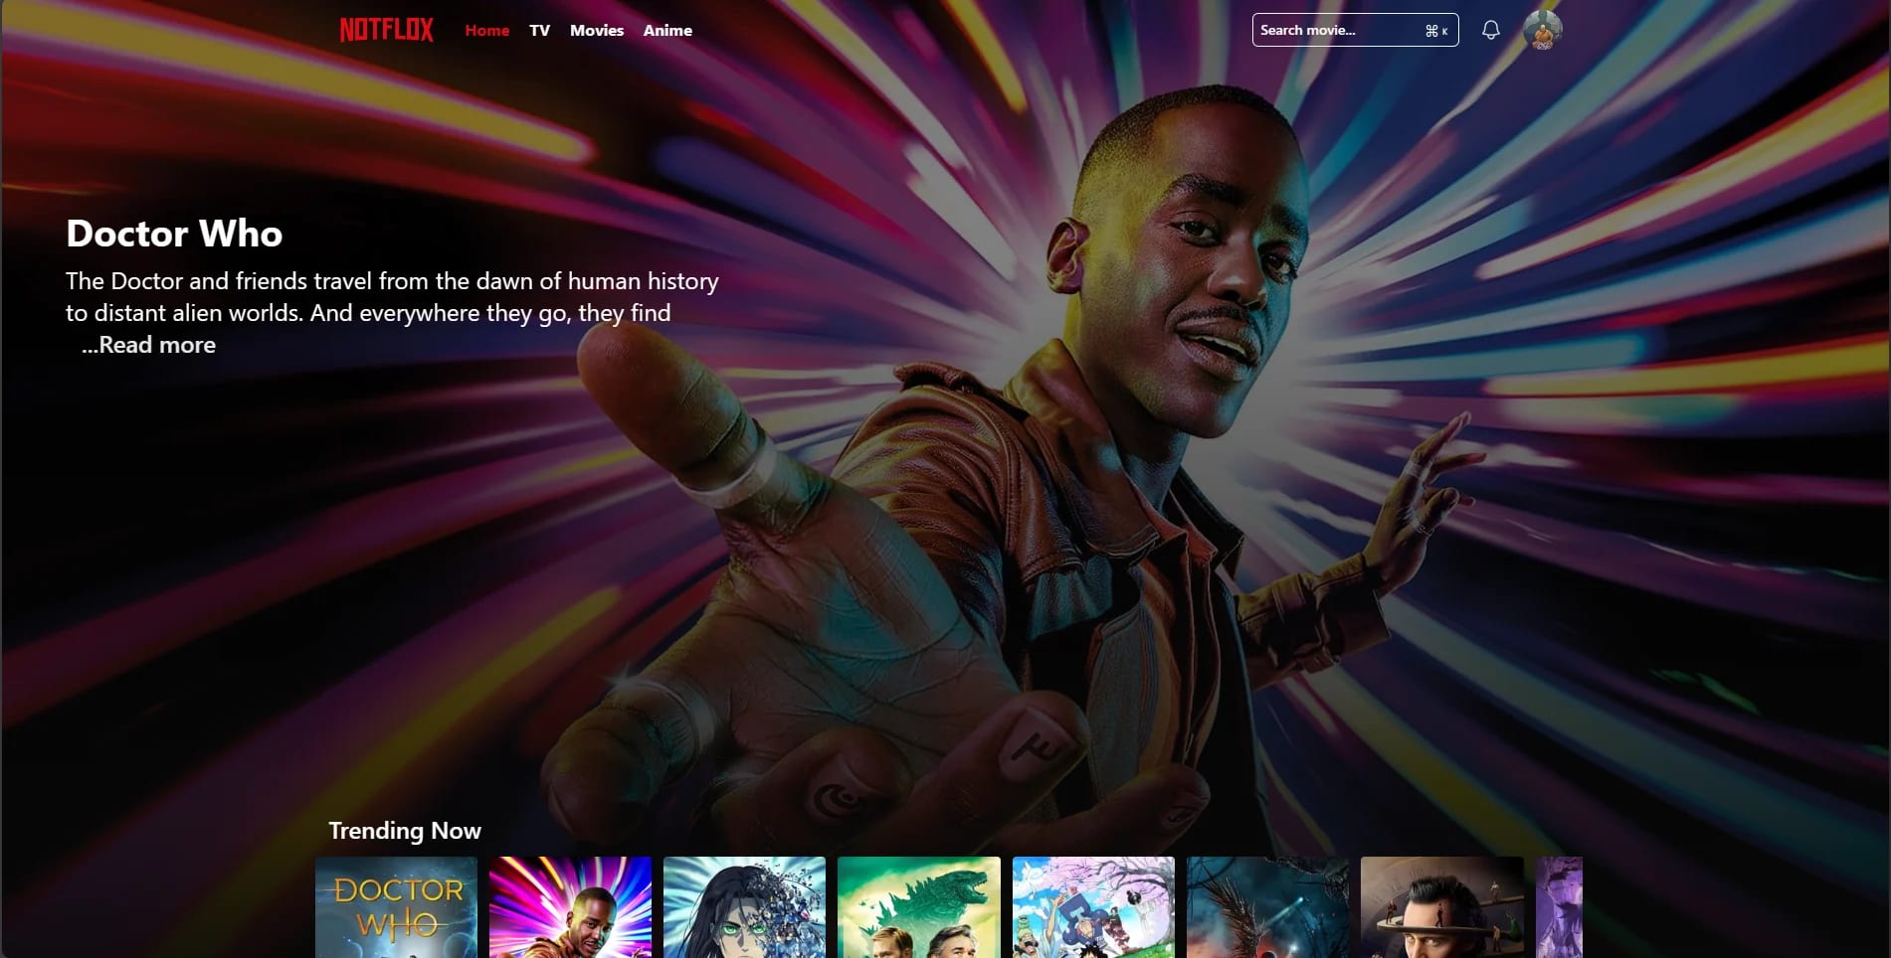Image resolution: width=1891 pixels, height=958 pixels.
Task: Click the command-K shortcut icon in search
Action: coord(1436,31)
